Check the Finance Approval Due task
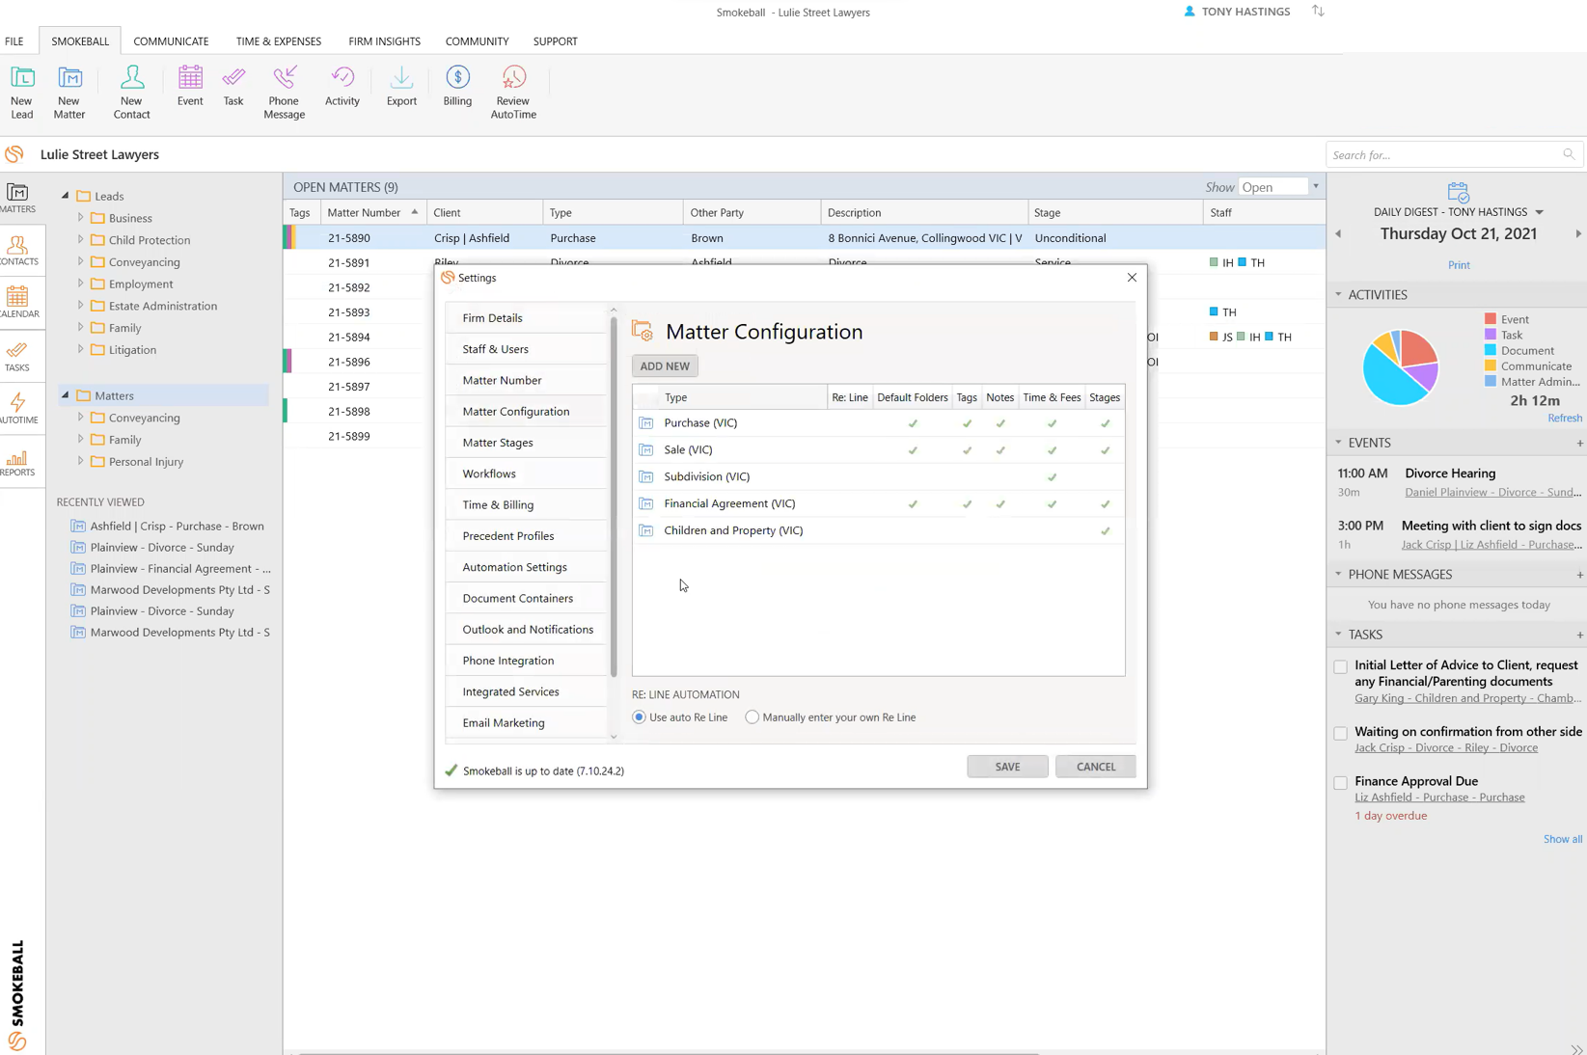This screenshot has height=1055, width=1587. tap(1340, 782)
